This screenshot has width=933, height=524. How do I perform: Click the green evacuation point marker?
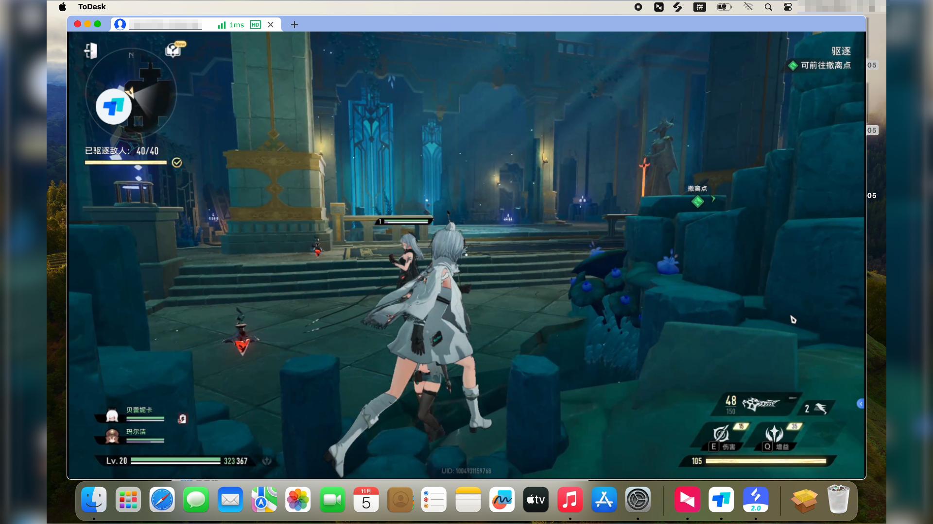click(x=698, y=201)
